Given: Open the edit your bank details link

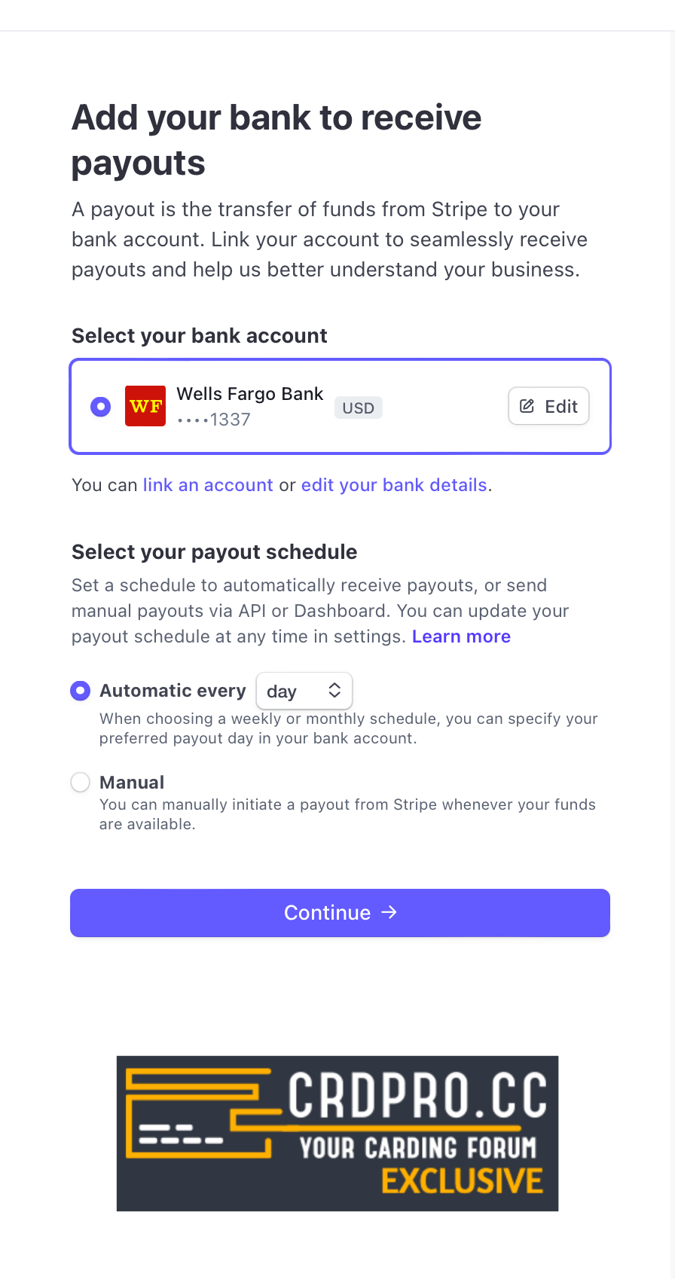Looking at the screenshot, I should point(394,485).
